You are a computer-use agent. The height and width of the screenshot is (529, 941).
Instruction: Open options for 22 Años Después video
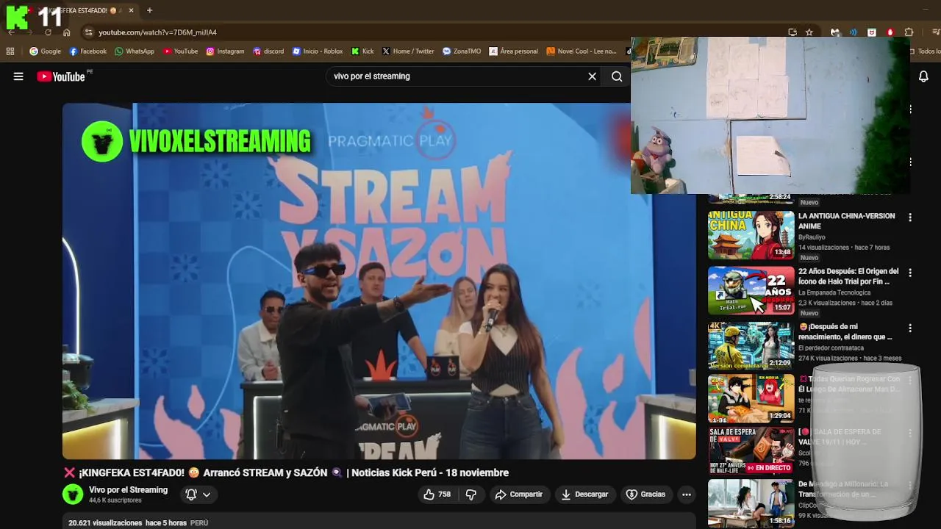[x=910, y=273]
